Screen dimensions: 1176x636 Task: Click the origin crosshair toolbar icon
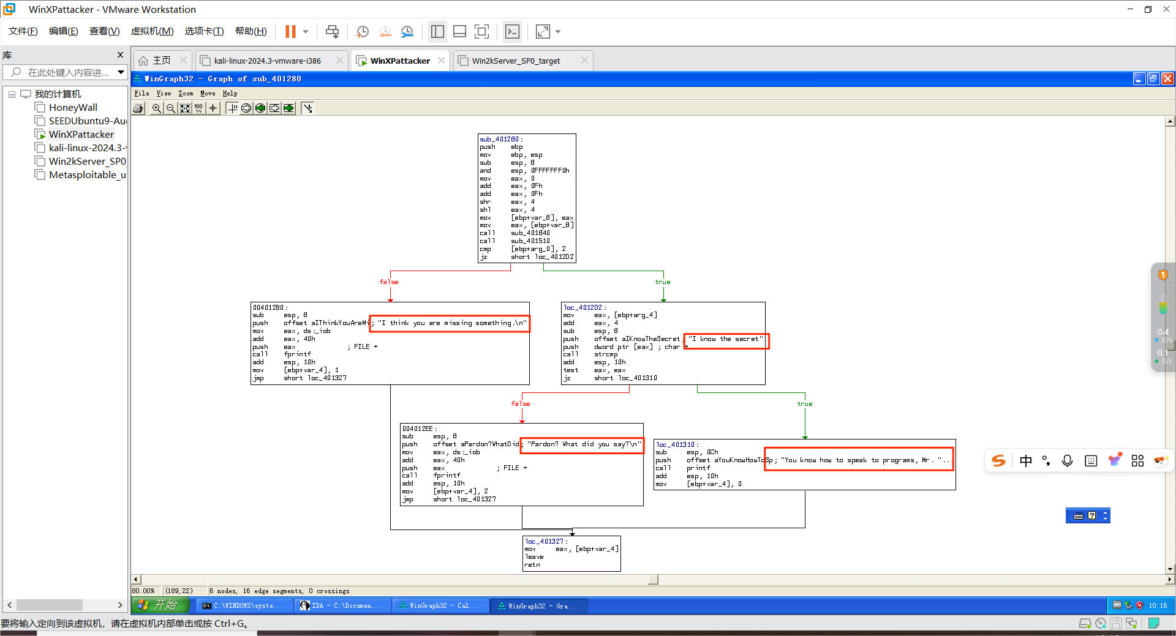213,108
